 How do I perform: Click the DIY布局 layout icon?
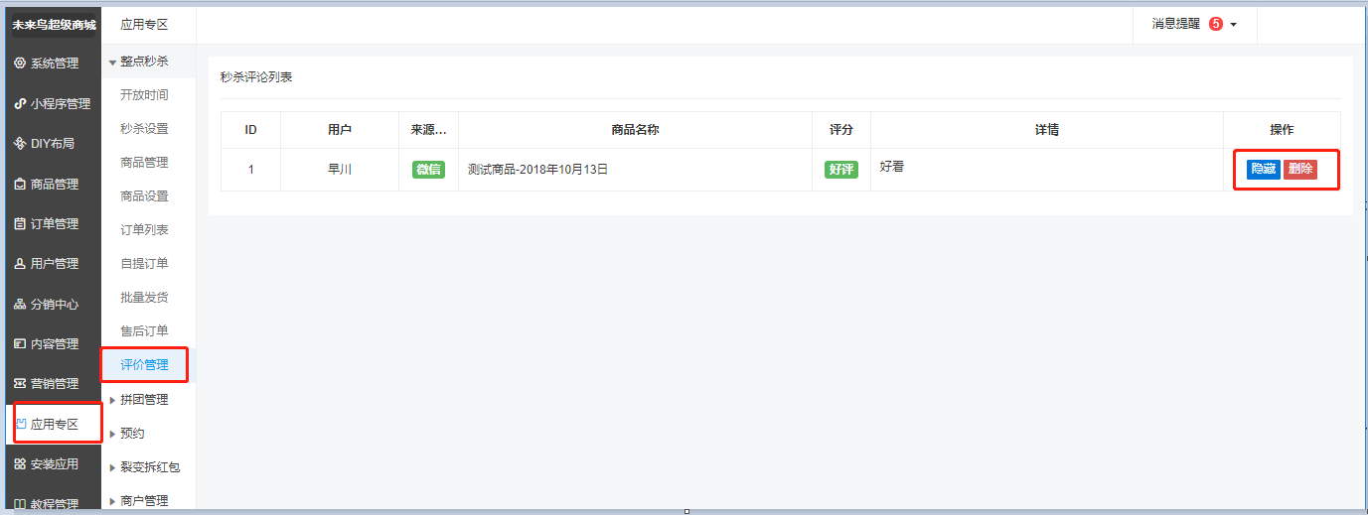pos(20,144)
